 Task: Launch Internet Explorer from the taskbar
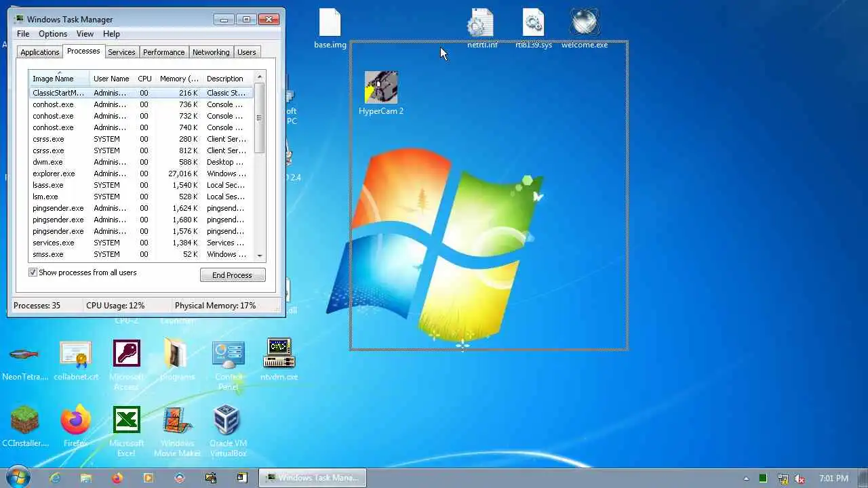point(55,478)
